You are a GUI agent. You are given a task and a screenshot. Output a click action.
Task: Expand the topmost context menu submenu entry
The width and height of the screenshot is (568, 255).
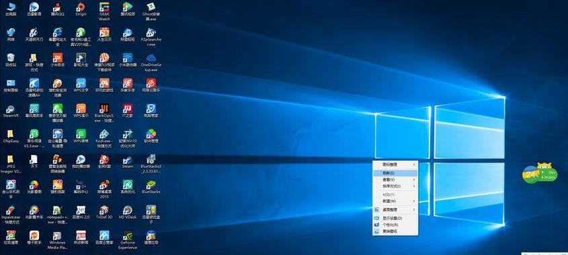tap(395, 164)
